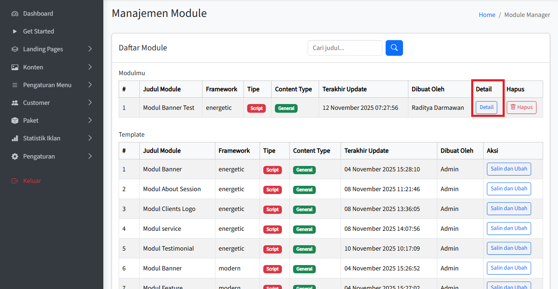Open the Pengaturan Menu sidebar item
Screen dimensions: 558x289
coord(47,85)
